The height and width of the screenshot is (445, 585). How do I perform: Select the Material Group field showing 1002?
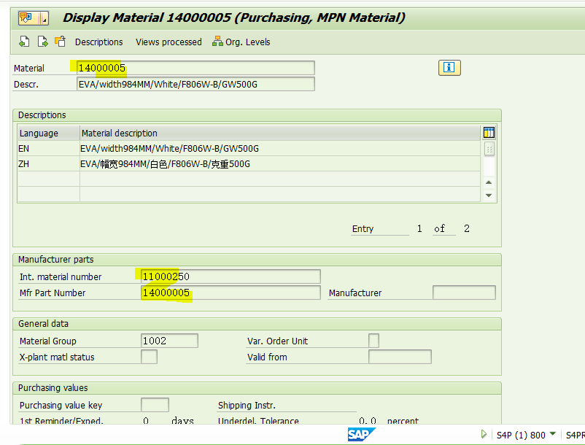(168, 340)
